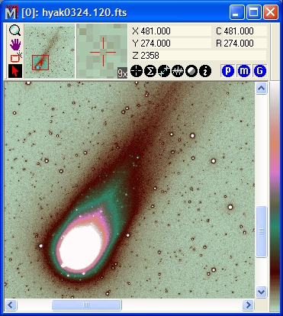
Task: Toggle the blue P button
Action: [x=228, y=71]
